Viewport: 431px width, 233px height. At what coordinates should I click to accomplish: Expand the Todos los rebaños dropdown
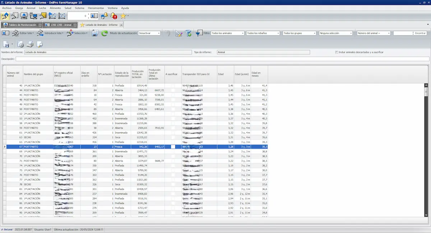(x=263, y=33)
